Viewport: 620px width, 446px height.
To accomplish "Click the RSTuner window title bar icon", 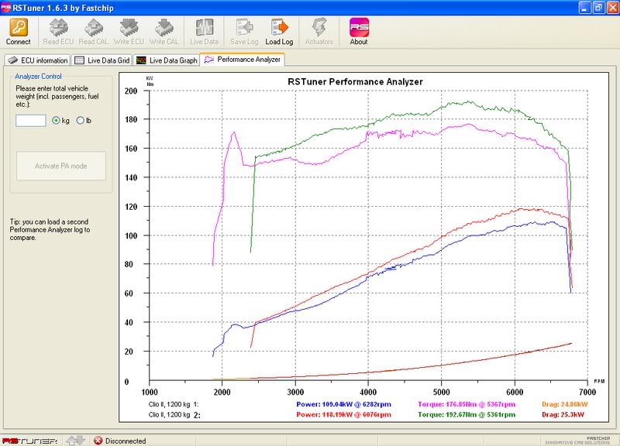I will [8, 7].
